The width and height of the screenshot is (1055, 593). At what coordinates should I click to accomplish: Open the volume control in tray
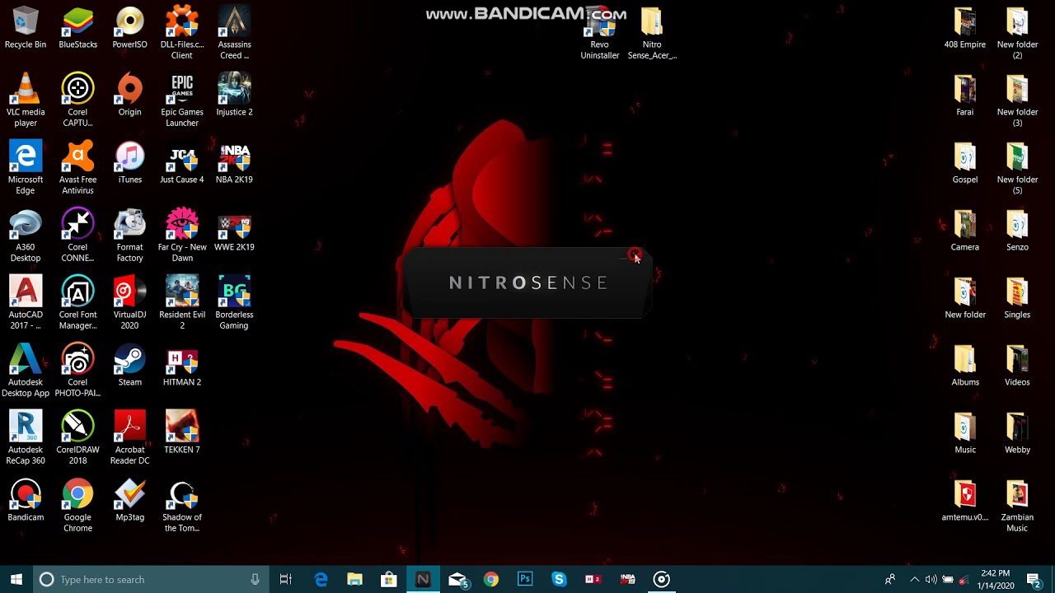tap(931, 579)
